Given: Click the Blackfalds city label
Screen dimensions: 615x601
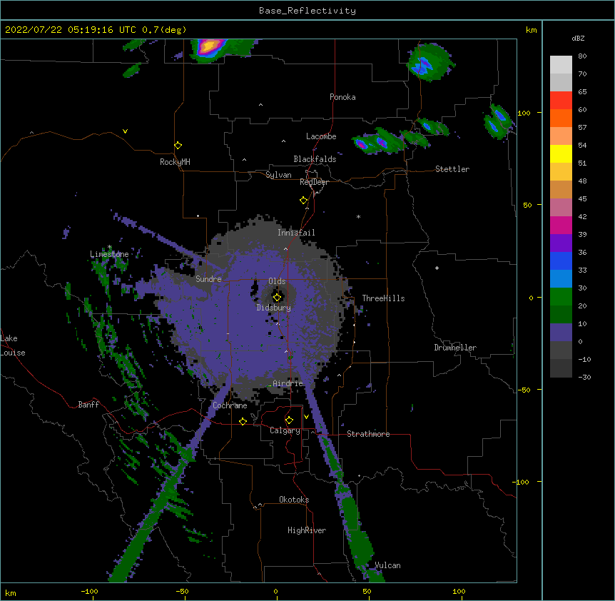Looking at the screenshot, I should 315,159.
